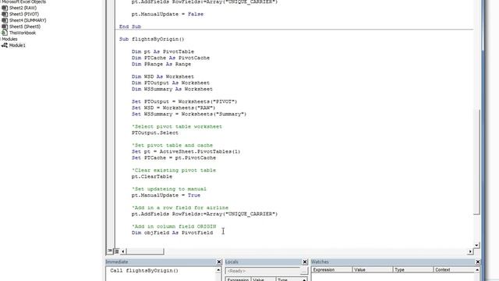The width and height of the screenshot is (499, 281).
Task: Click the Module1 module icon
Action: 5,45
